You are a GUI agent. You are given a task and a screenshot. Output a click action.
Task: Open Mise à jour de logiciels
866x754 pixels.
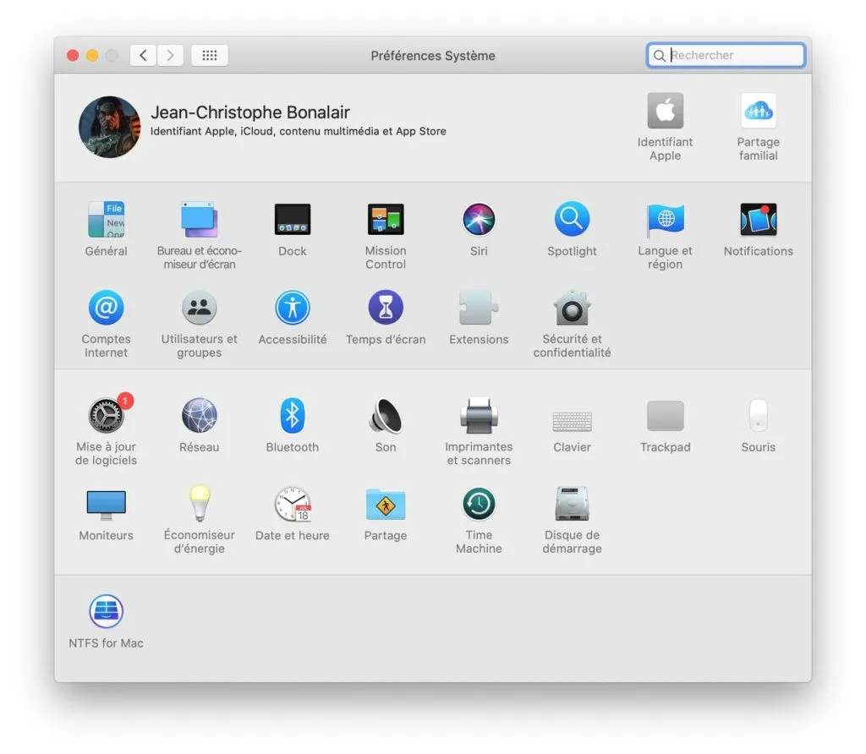click(106, 416)
